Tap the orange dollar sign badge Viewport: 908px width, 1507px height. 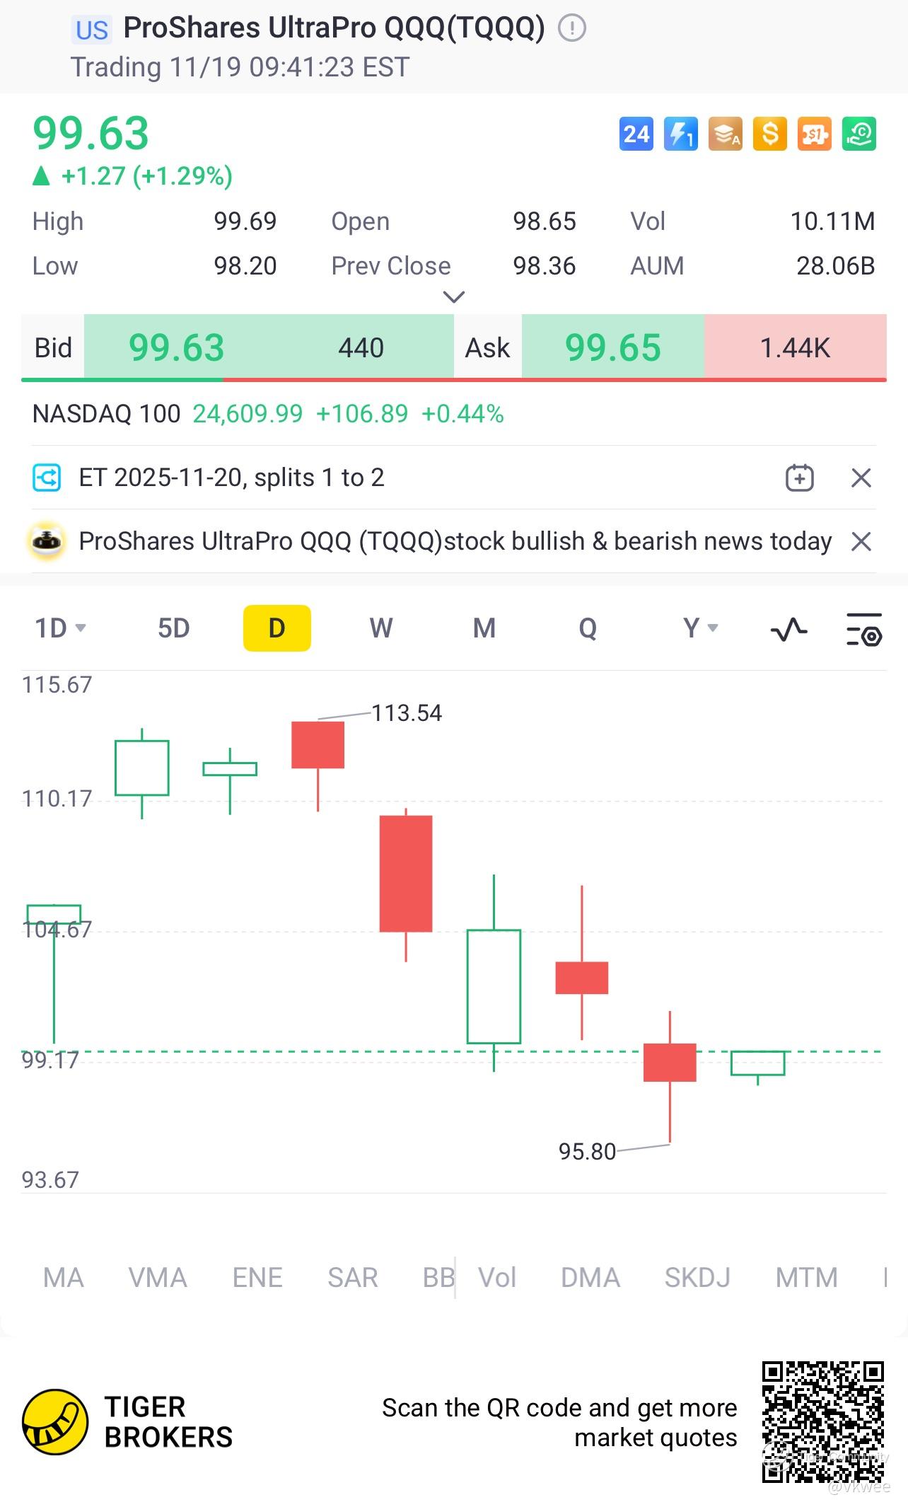click(770, 134)
